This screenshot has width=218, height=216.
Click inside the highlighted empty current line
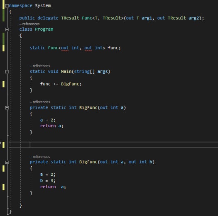[x=113, y=145]
